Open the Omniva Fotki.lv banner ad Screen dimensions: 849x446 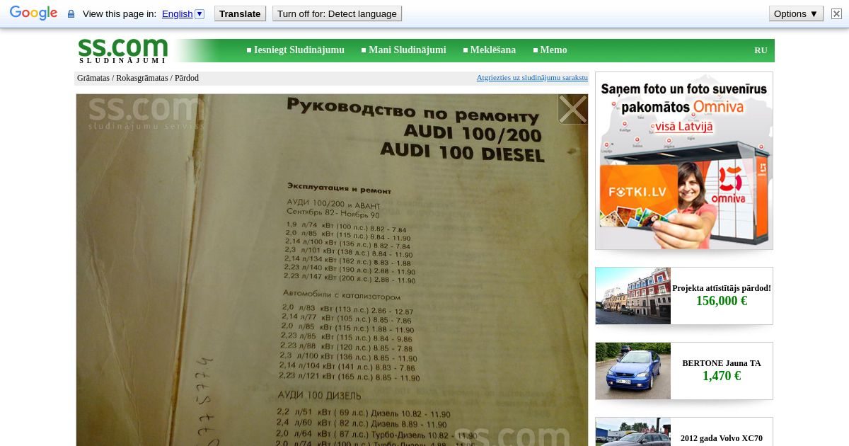click(684, 161)
